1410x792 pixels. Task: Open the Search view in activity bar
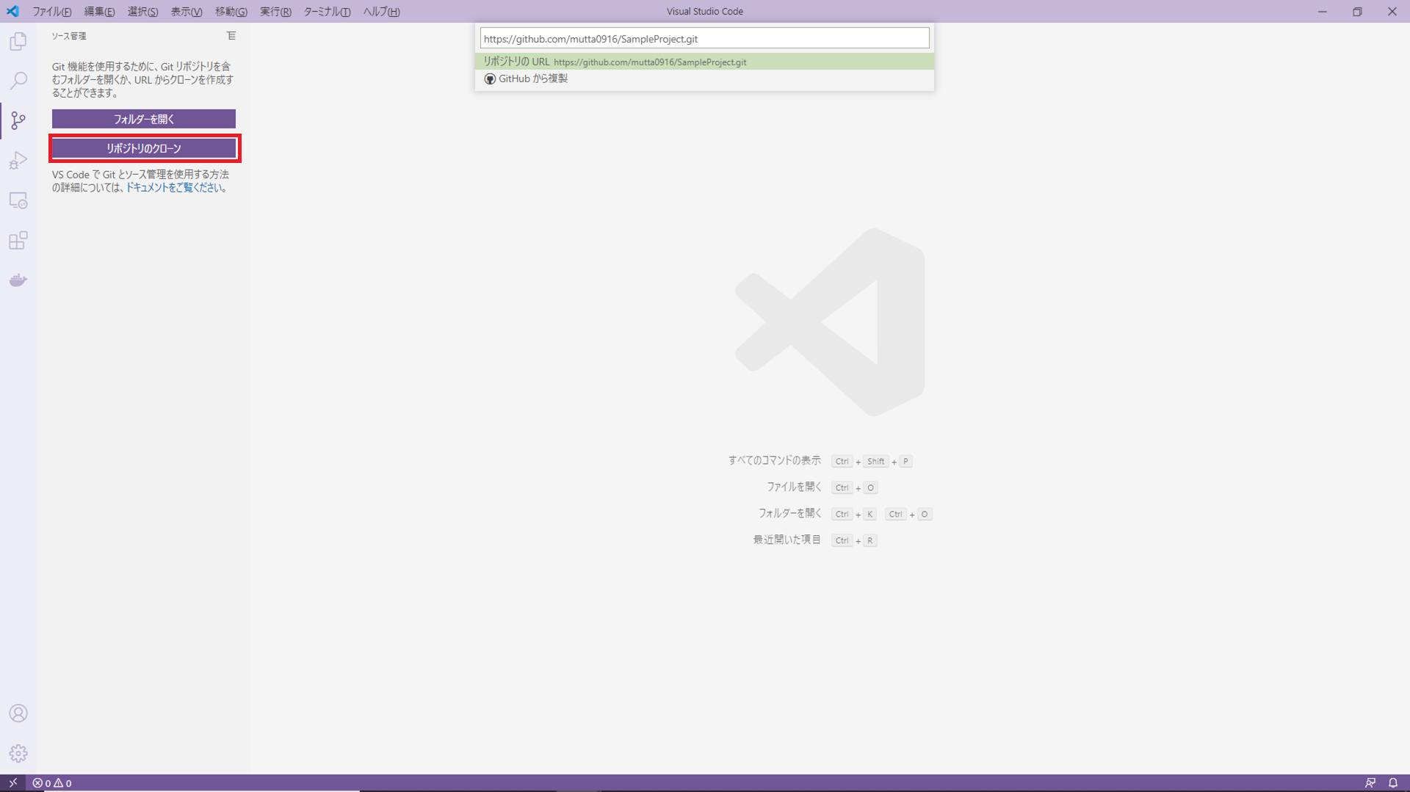[18, 80]
